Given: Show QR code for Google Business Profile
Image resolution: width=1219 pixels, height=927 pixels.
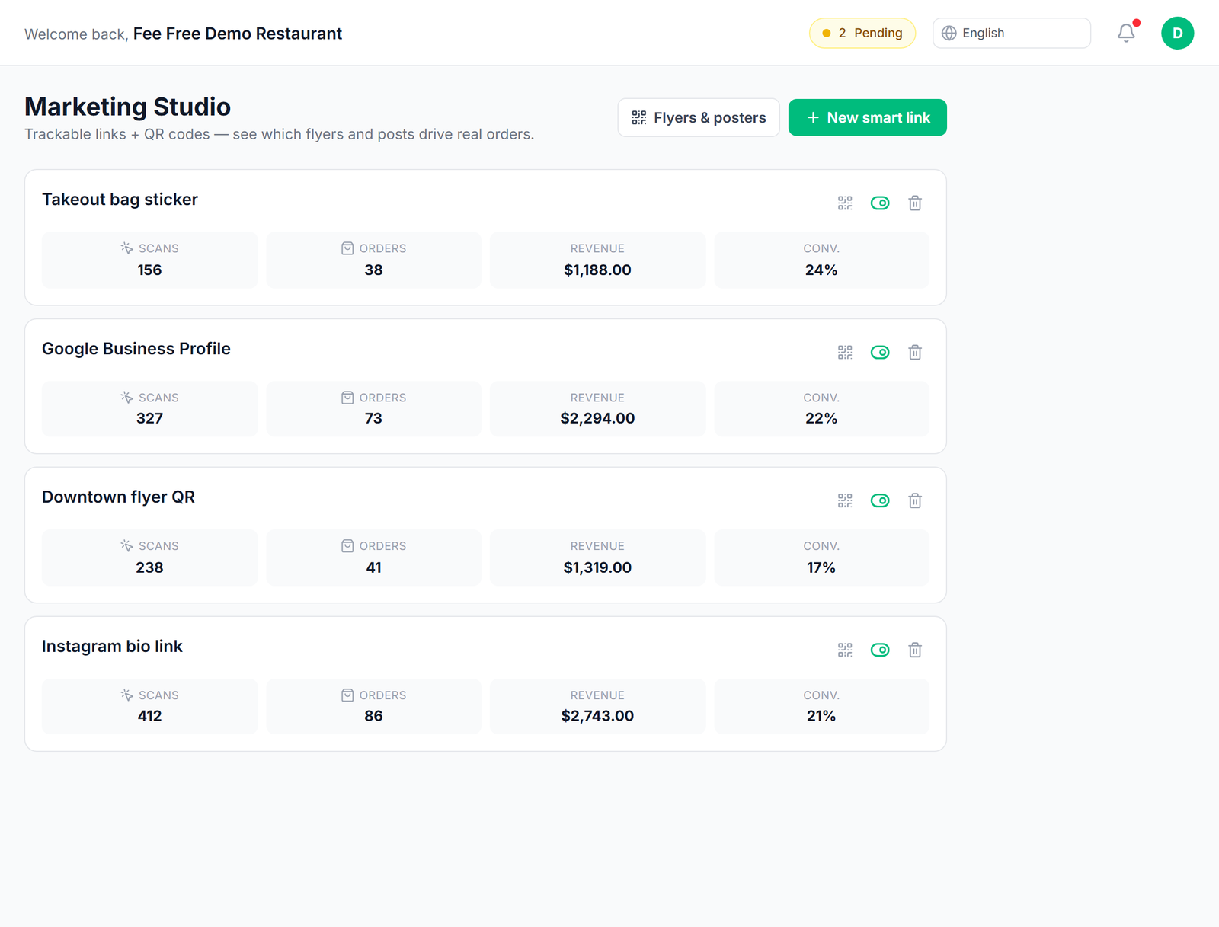Looking at the screenshot, I should [x=845, y=352].
